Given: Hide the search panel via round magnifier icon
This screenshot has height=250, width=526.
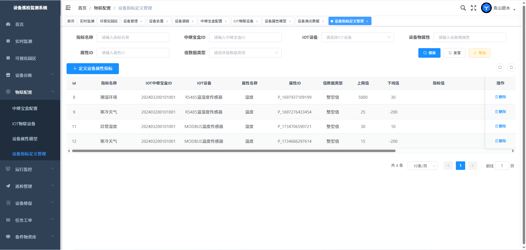Looking at the screenshot, I should click(x=500, y=67).
